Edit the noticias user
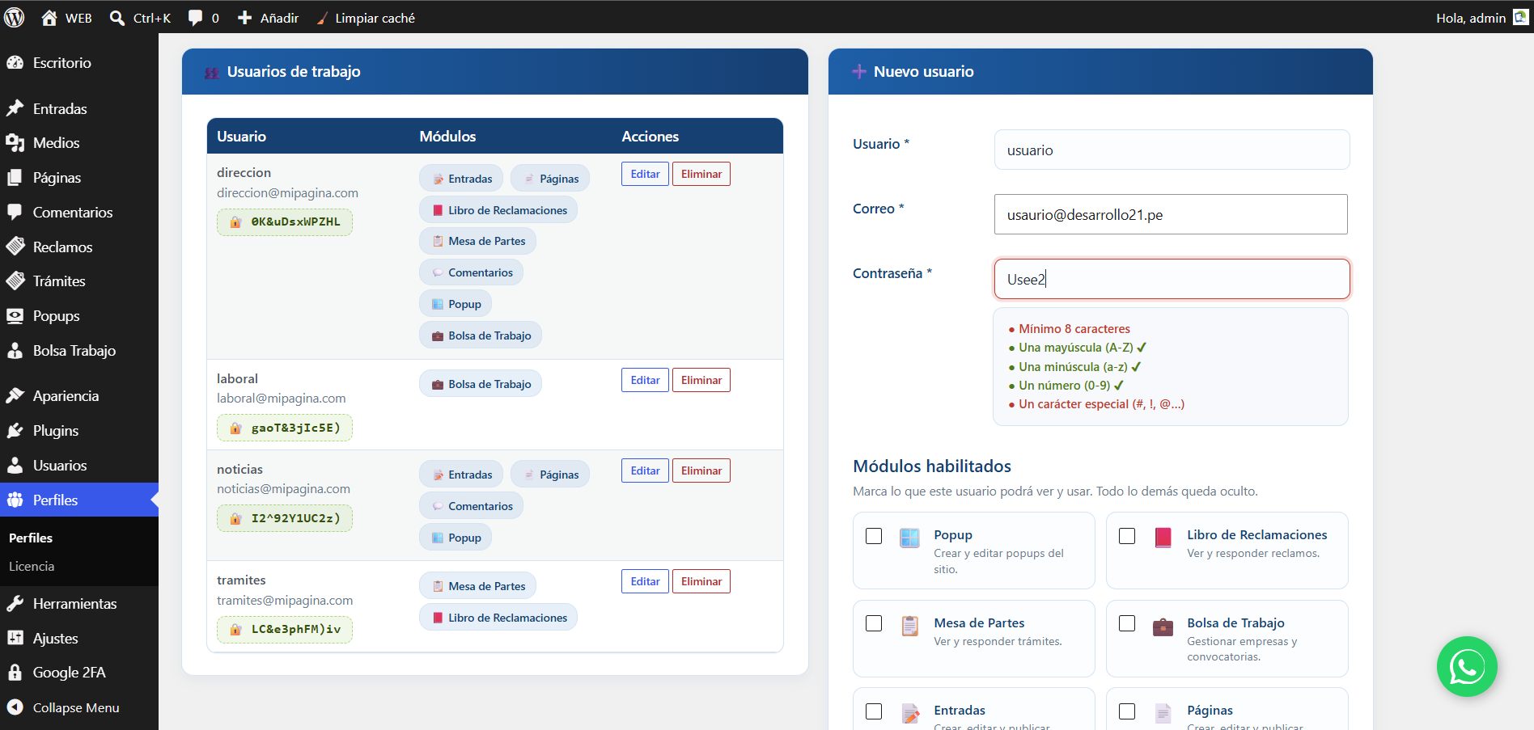 (x=645, y=470)
